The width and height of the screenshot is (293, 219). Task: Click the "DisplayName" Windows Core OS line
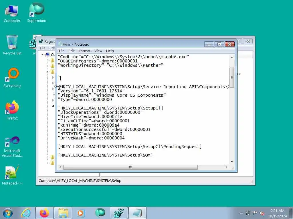pos(112,95)
